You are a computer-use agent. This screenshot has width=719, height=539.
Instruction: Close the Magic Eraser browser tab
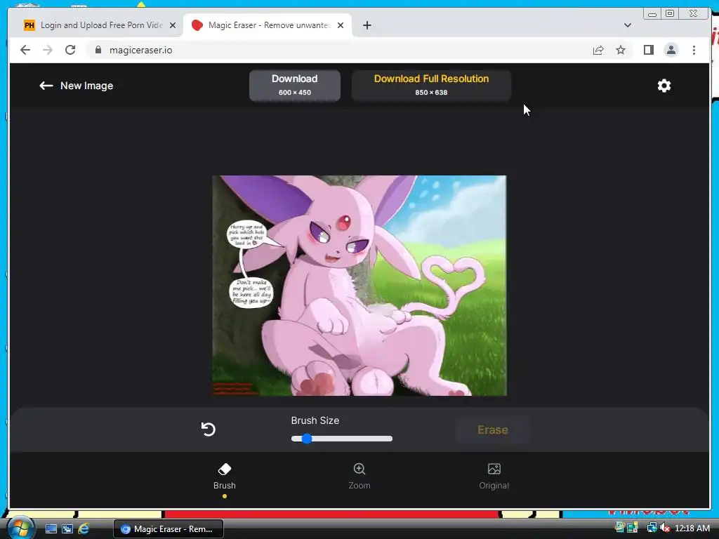coord(341,25)
